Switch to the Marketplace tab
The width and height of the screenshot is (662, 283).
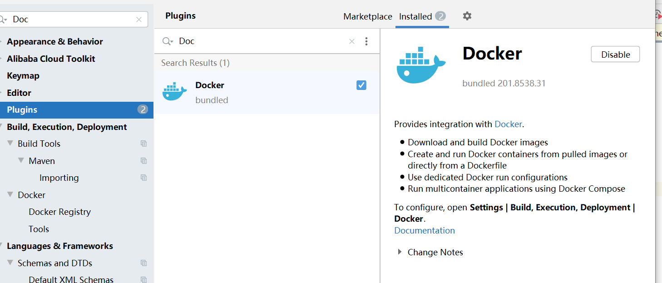coord(367,17)
